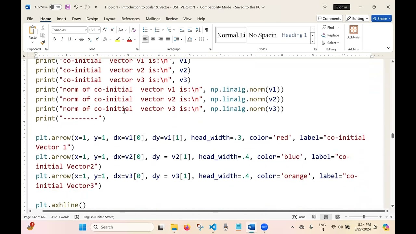Click the Share button
Viewport: 416px width, 234px height.
click(381, 19)
